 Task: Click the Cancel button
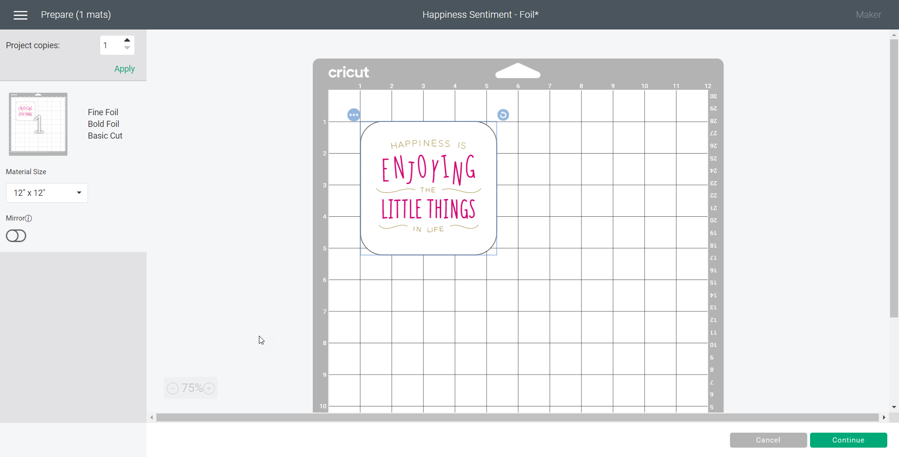[x=768, y=440]
